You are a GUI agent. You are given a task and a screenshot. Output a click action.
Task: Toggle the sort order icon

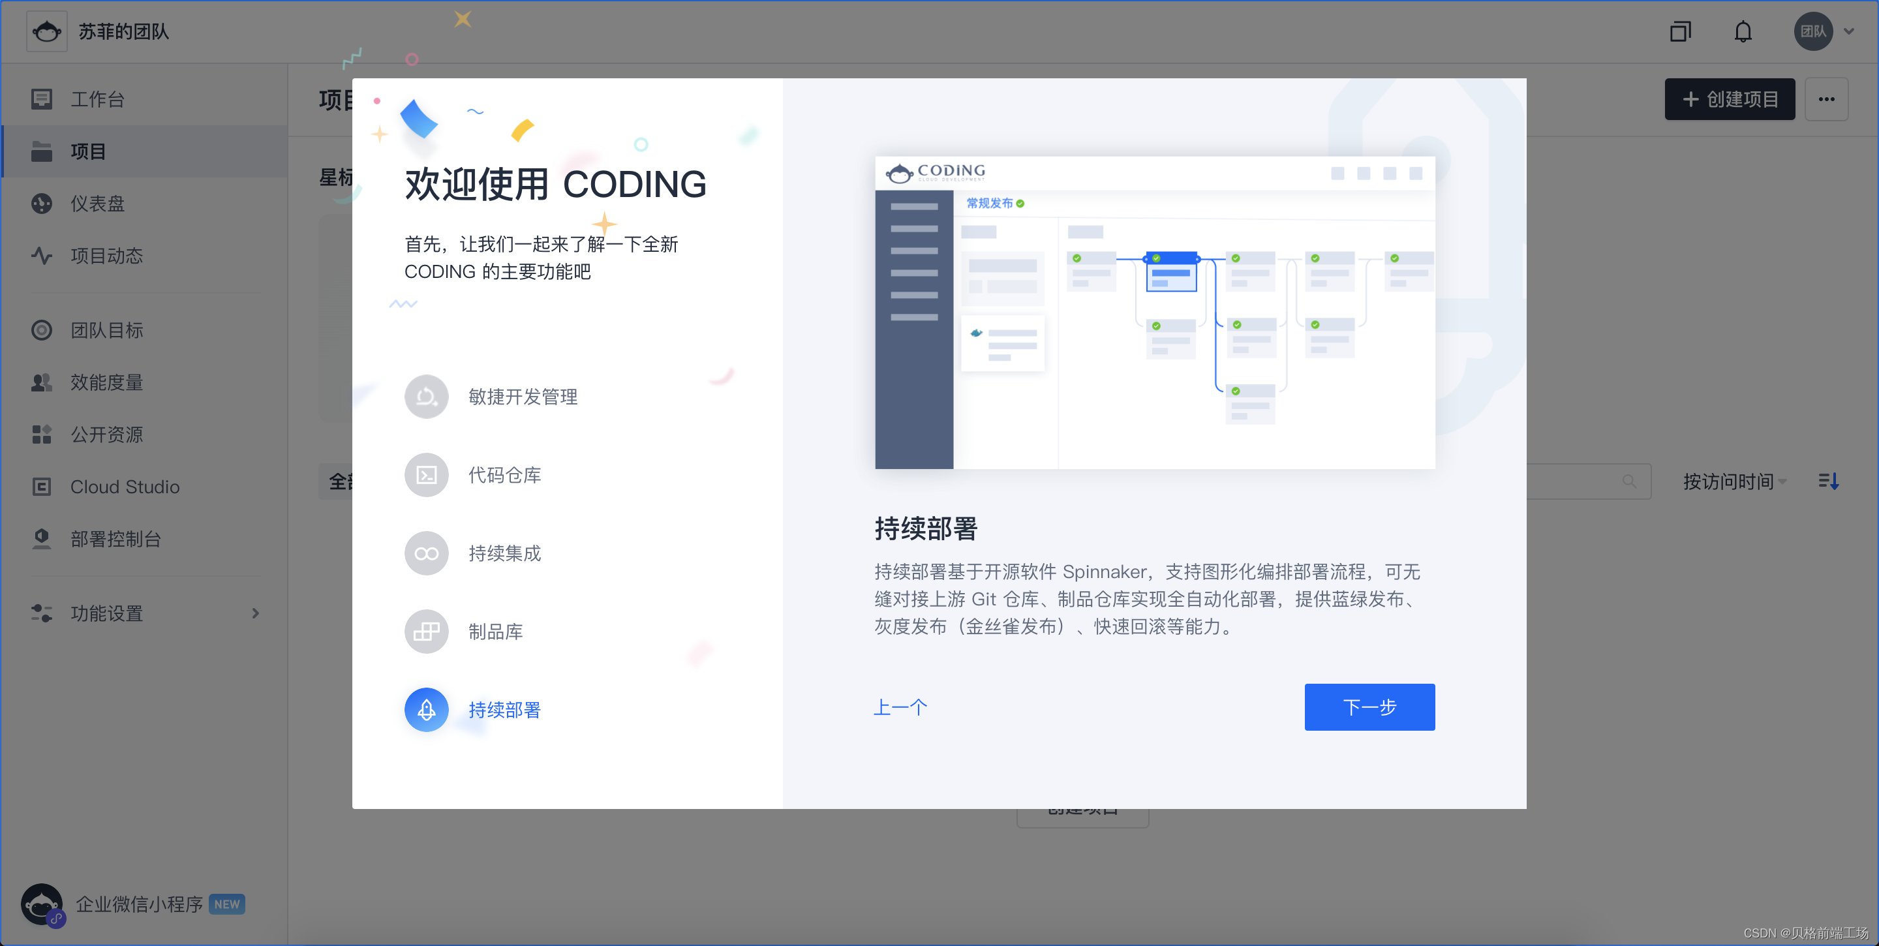(x=1828, y=481)
